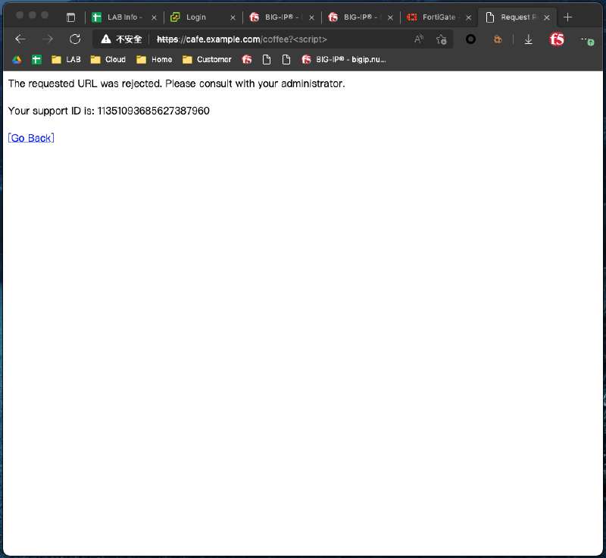Image resolution: width=606 pixels, height=558 pixels.
Task: Open the tab actions menu icon
Action: click(x=71, y=17)
